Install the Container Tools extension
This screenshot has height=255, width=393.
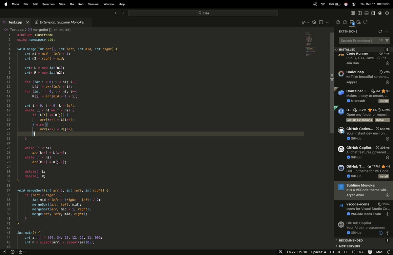click(x=383, y=101)
